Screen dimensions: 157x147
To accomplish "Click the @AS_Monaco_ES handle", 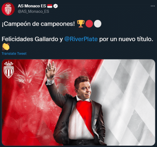I will 33,11.
